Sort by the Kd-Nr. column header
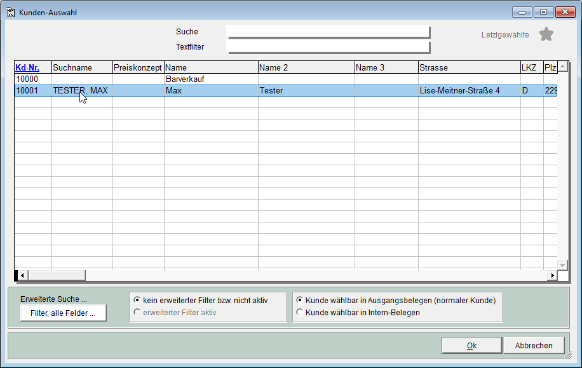The height and width of the screenshot is (368, 582). click(32, 67)
